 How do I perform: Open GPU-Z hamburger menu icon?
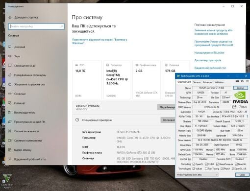click(247, 81)
